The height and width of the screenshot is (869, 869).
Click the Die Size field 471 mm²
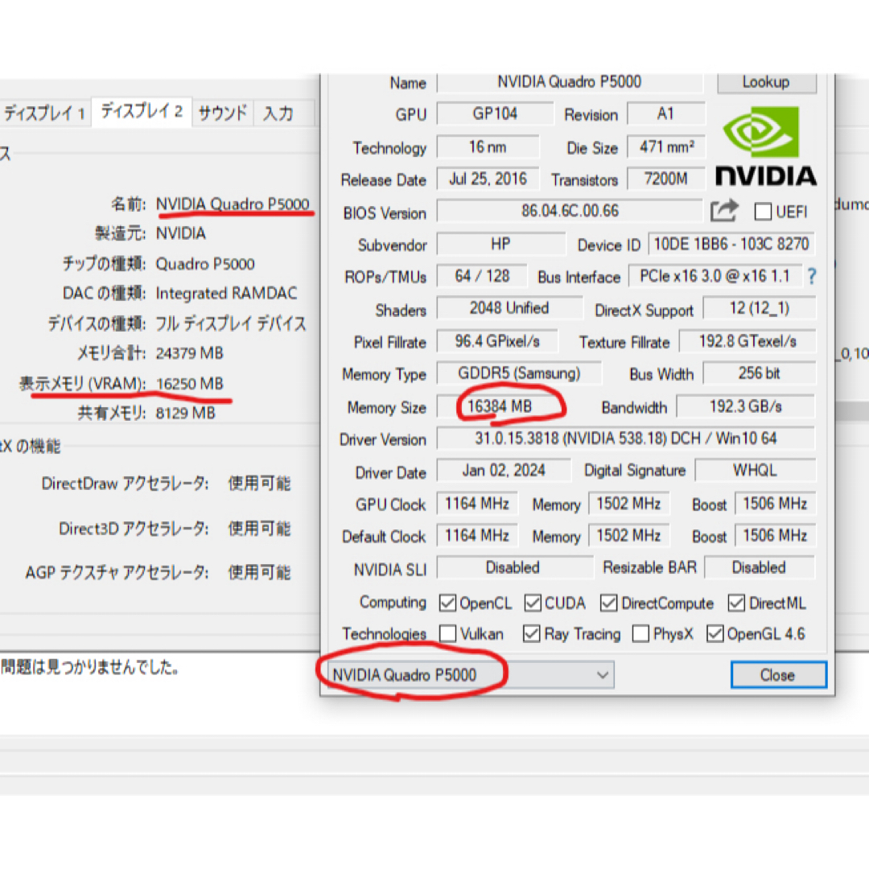click(x=666, y=147)
